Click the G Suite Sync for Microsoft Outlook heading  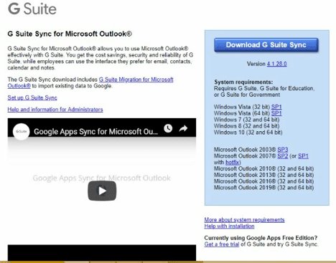point(70,34)
